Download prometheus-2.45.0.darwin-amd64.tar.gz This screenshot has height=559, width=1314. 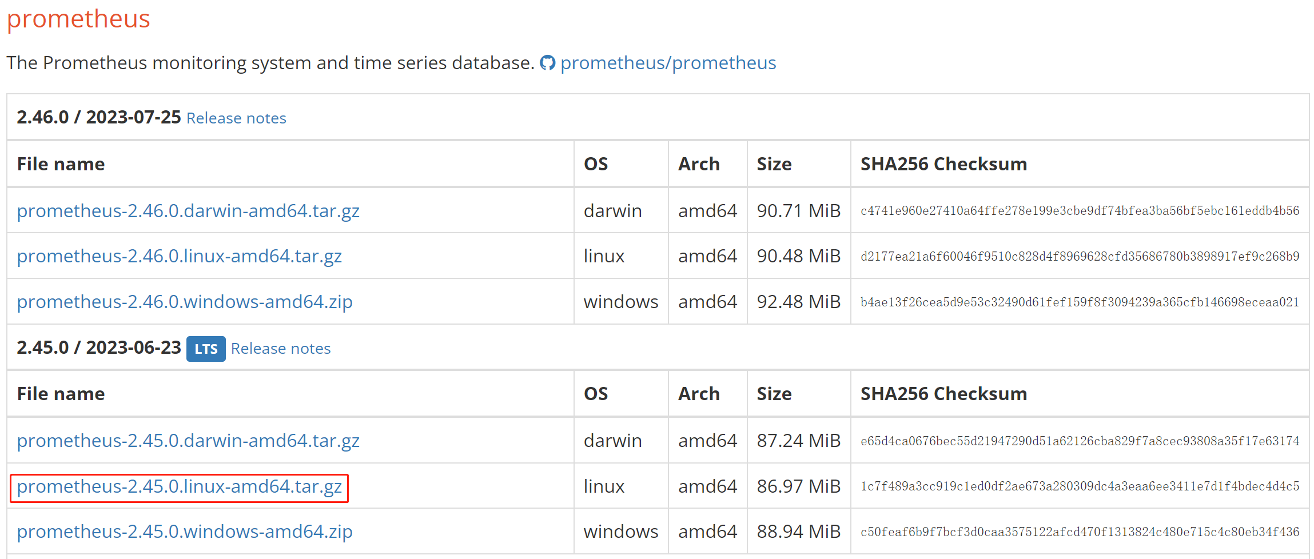(188, 441)
